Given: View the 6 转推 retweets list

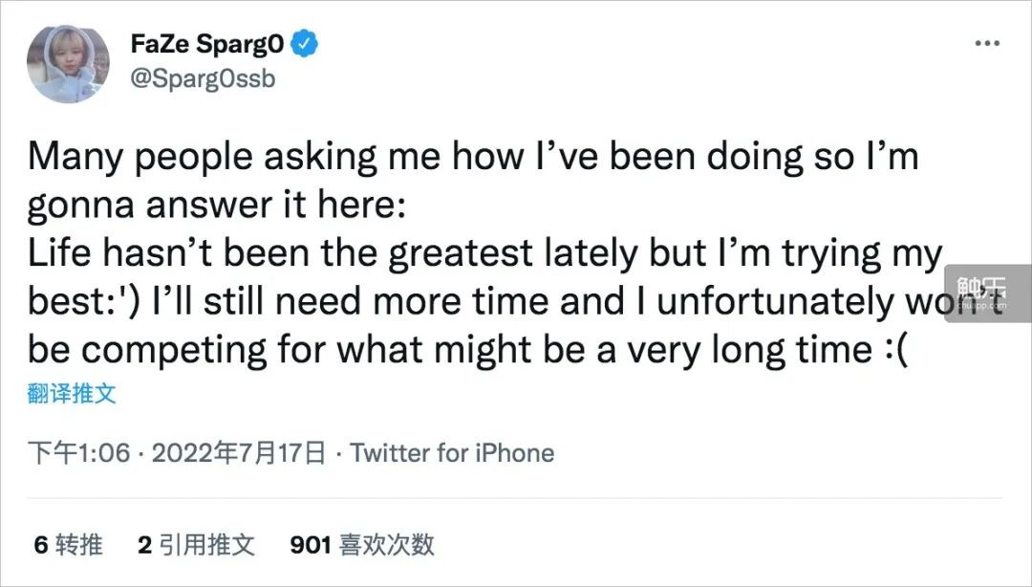Looking at the screenshot, I should click(x=68, y=545).
